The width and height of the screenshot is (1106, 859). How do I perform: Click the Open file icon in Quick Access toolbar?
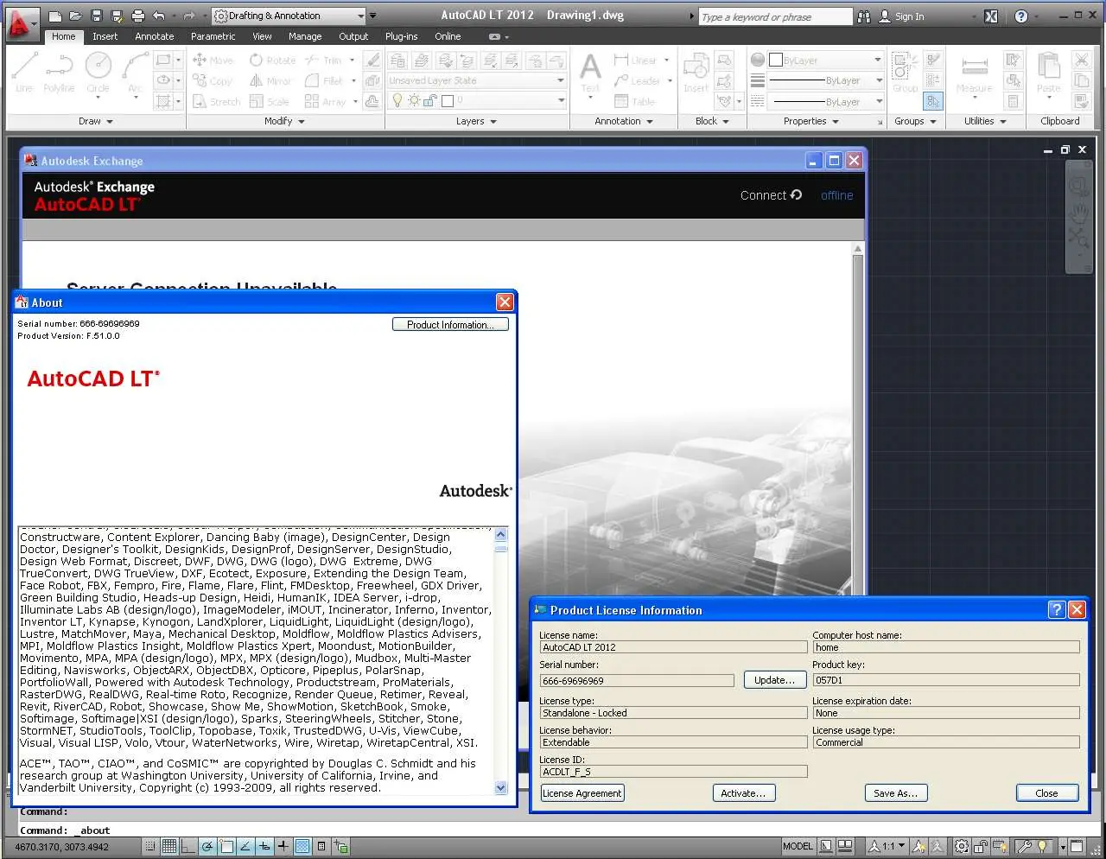[75, 16]
